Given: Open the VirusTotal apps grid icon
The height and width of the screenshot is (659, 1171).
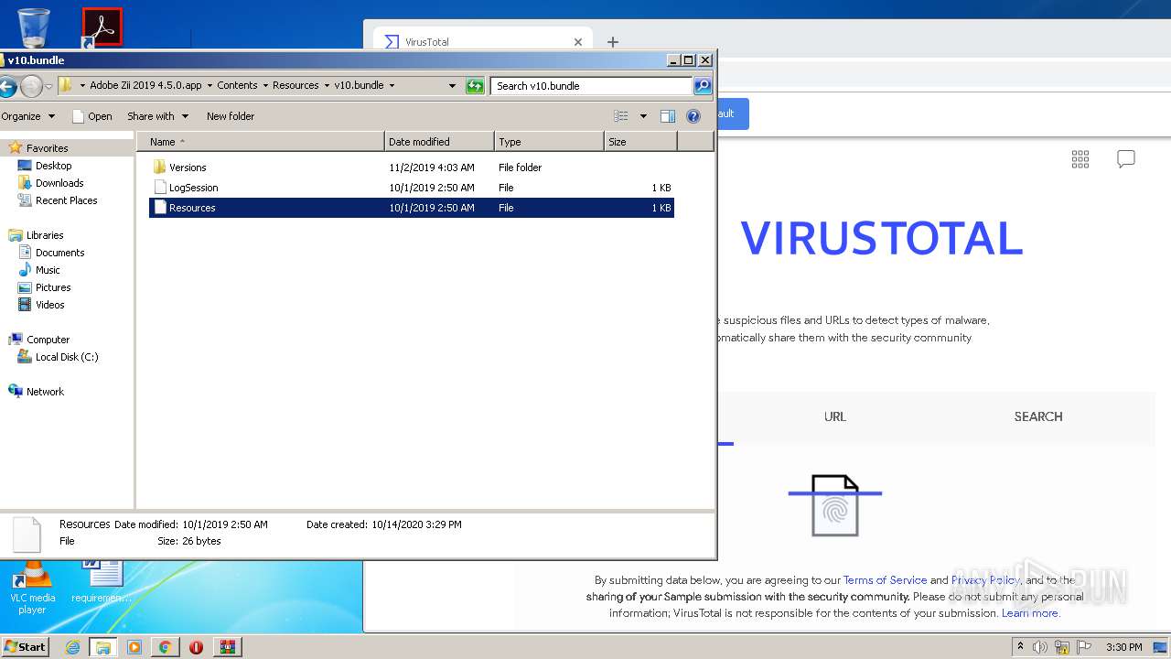Looking at the screenshot, I should 1080,159.
